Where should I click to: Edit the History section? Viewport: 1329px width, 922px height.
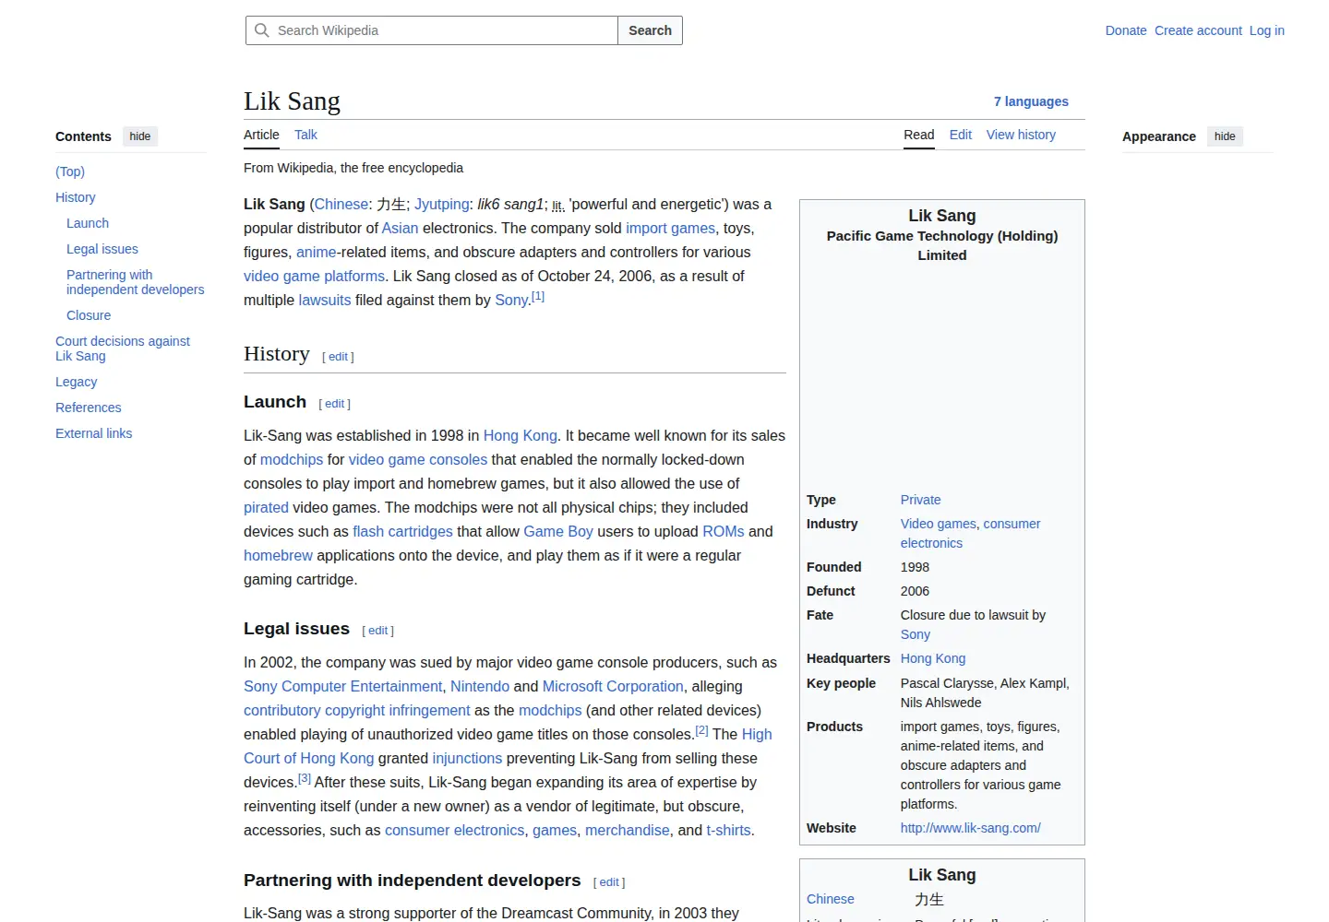coord(338,357)
